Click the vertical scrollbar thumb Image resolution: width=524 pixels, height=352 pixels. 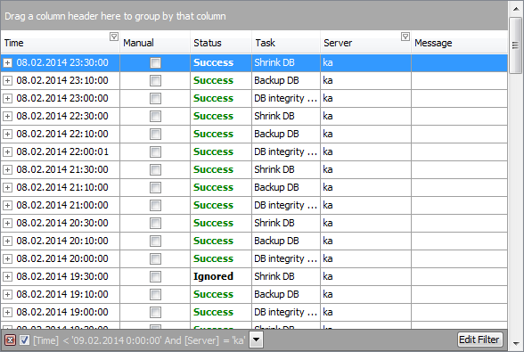point(516,45)
